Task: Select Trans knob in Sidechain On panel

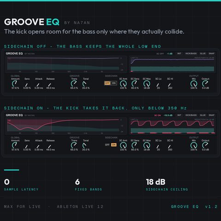Action: pos(74,145)
